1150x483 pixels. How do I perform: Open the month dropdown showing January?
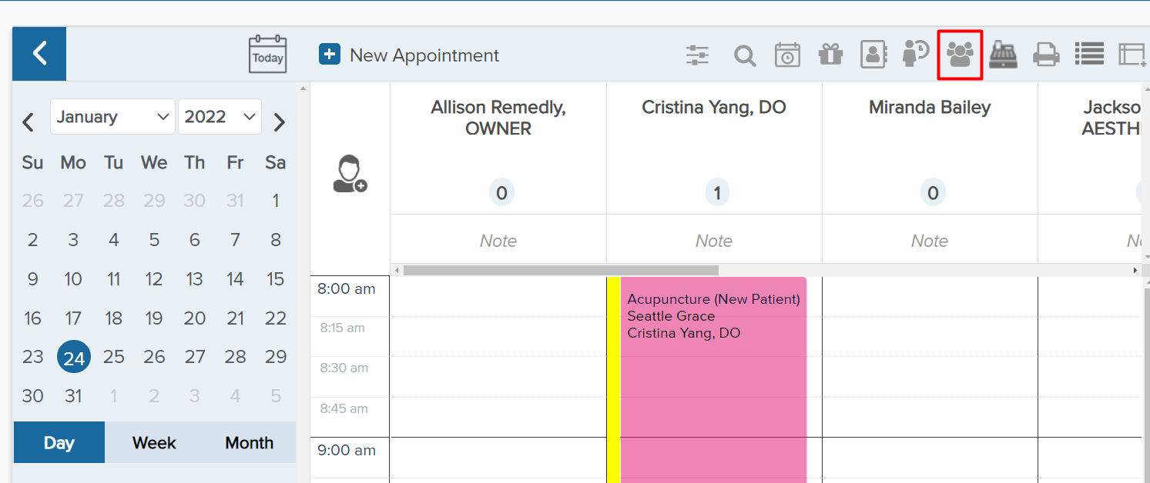112,117
